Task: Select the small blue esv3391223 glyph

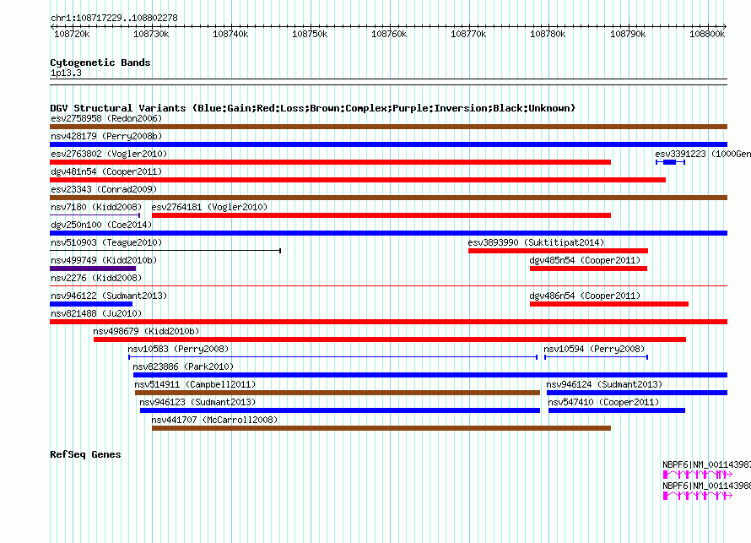Action: tap(671, 162)
